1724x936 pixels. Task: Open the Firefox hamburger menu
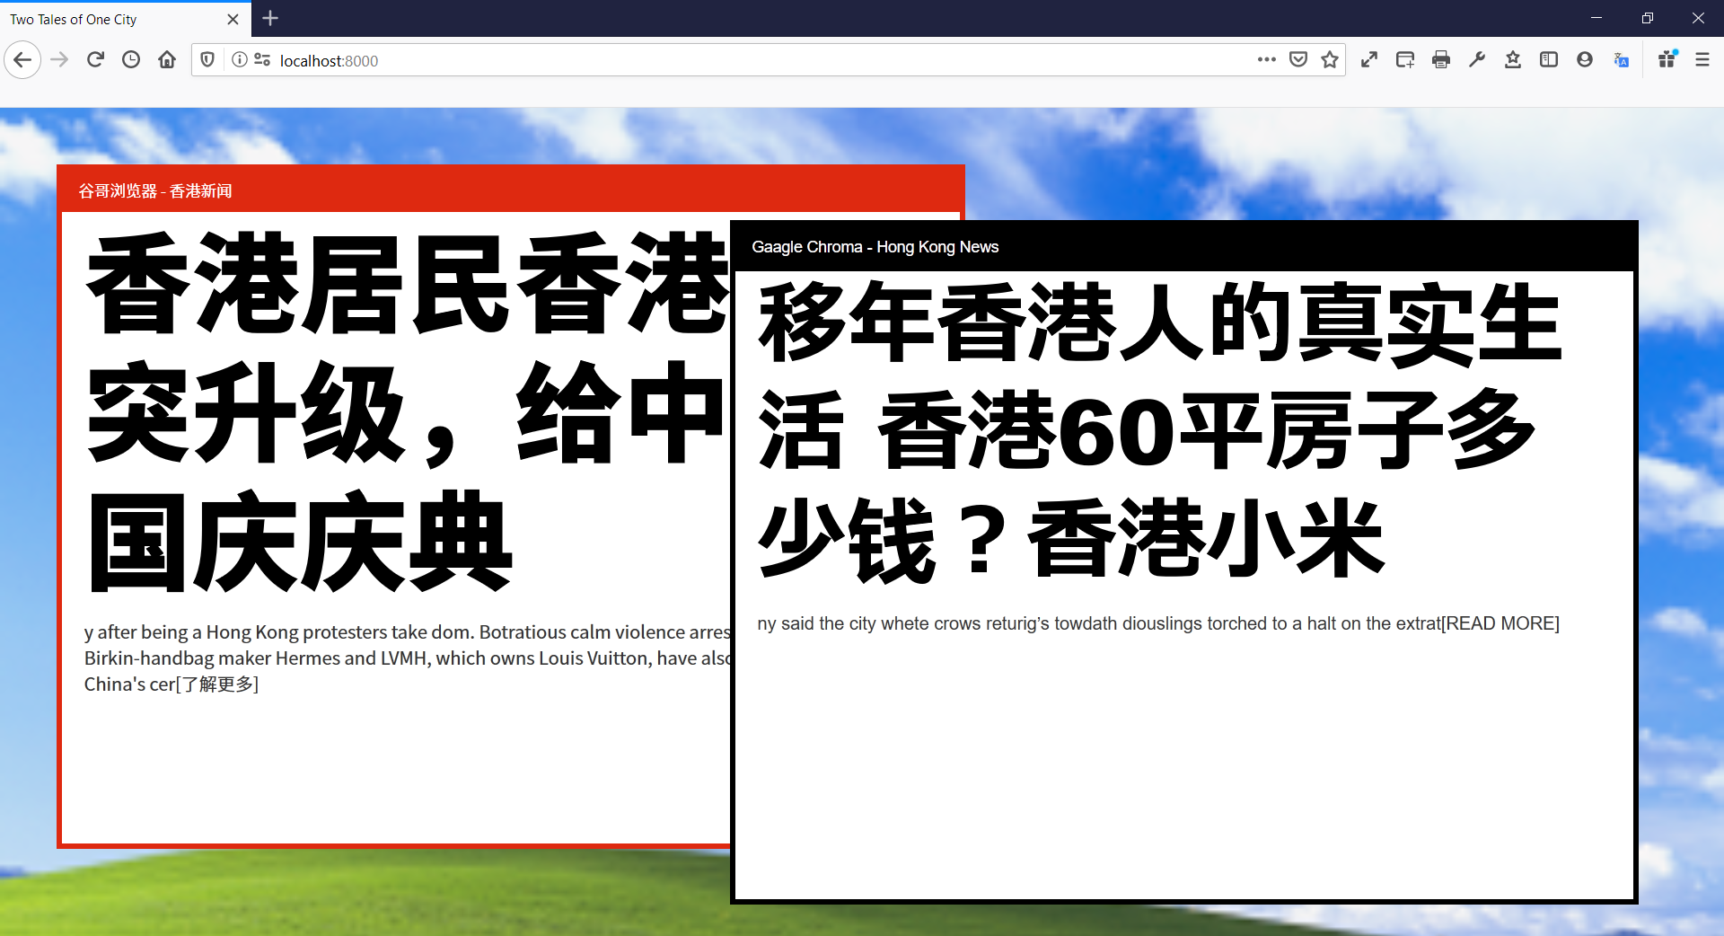(1702, 60)
